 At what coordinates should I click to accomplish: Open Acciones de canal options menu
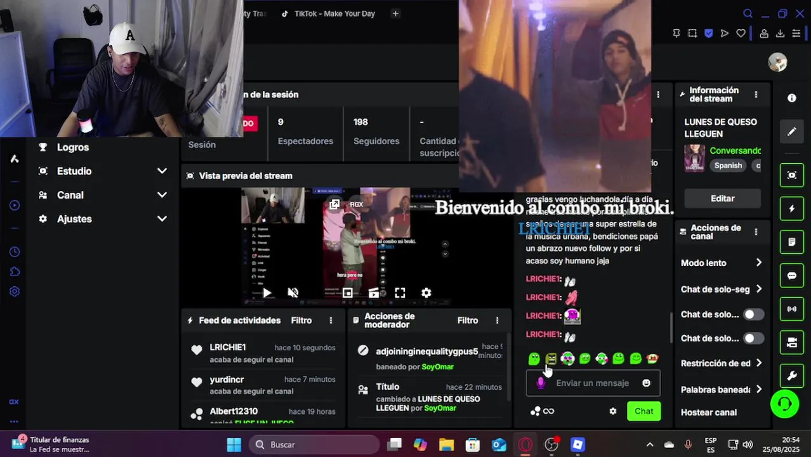tap(756, 232)
